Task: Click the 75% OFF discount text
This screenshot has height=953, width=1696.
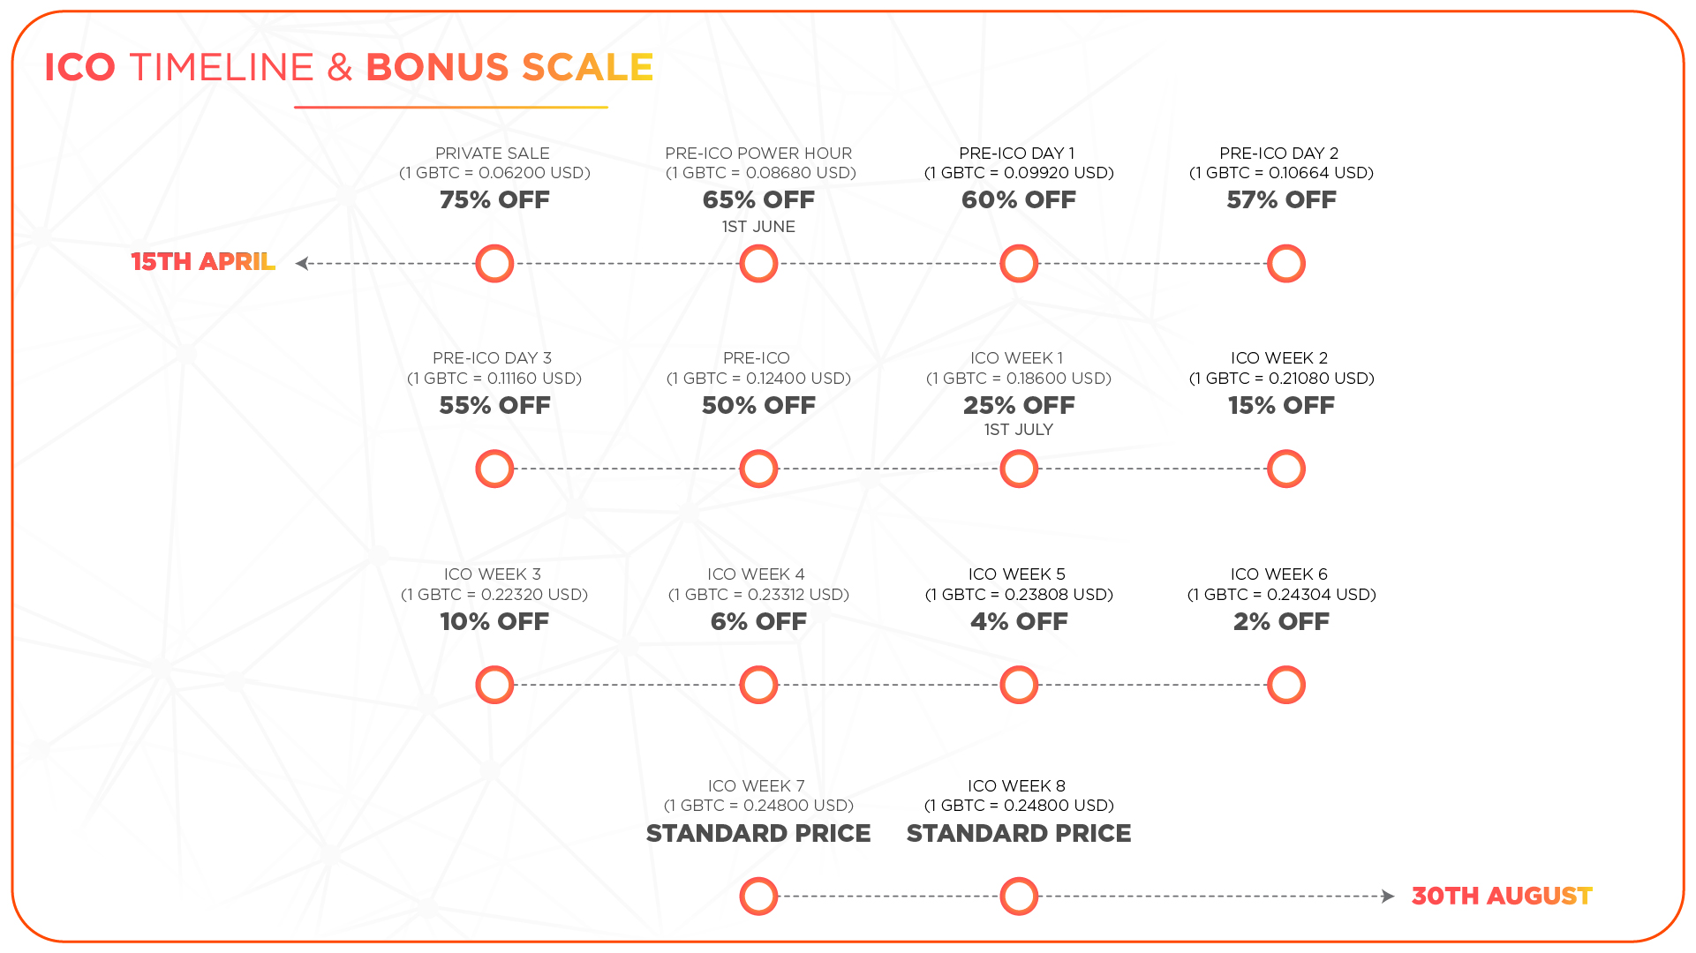Action: point(494,200)
